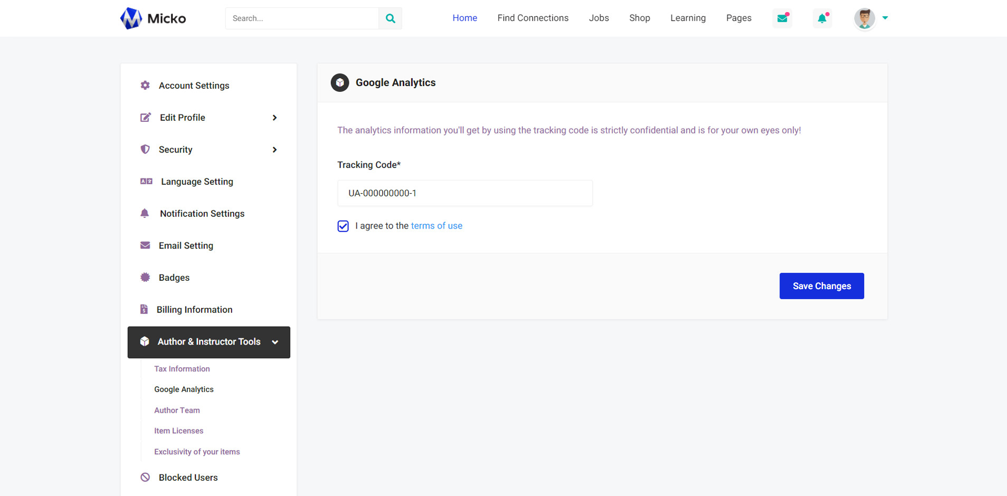Screen dimensions: 1007x496
Task: Click the Account Settings gear icon
Action: 145,85
